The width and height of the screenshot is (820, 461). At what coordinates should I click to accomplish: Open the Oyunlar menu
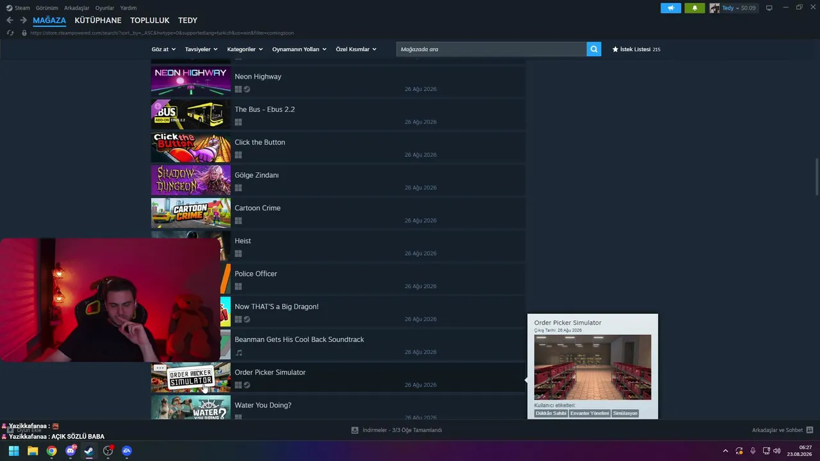[x=104, y=8]
